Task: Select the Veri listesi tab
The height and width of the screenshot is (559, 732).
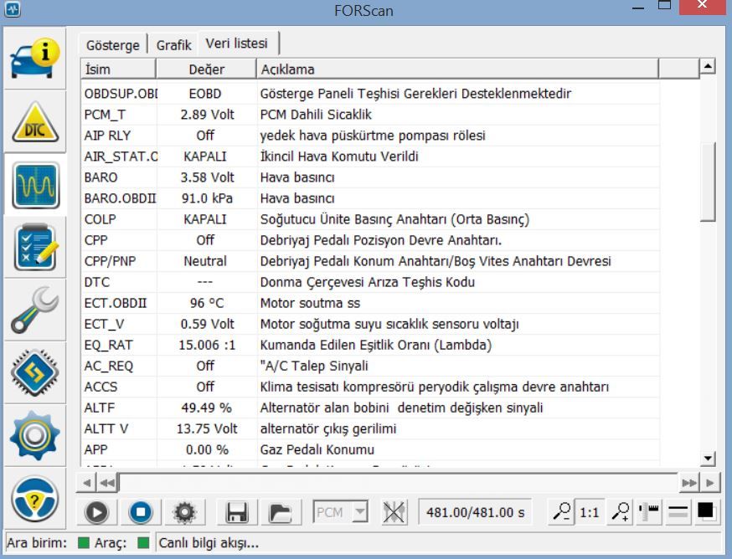Action: coord(237,44)
